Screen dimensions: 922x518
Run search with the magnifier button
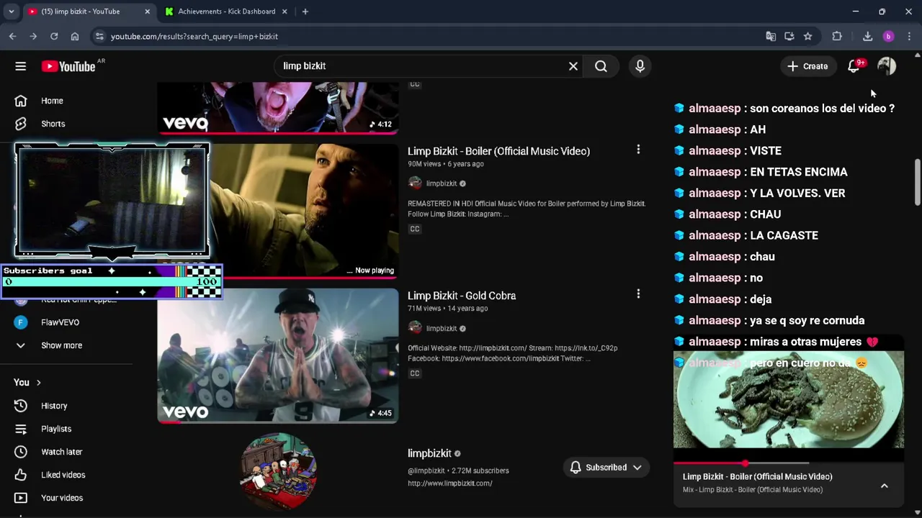pos(601,66)
